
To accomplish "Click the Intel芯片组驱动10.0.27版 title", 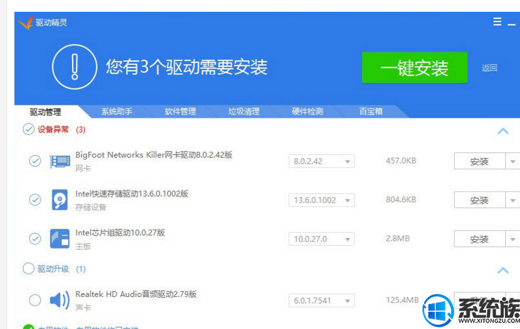I will (x=120, y=232).
